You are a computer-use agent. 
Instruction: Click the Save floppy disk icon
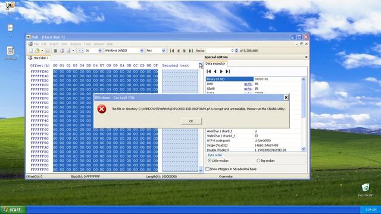pyautogui.click(x=48, y=51)
